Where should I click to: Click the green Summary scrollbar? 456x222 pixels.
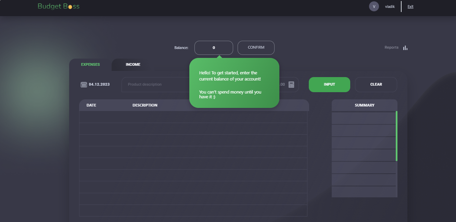point(396,136)
